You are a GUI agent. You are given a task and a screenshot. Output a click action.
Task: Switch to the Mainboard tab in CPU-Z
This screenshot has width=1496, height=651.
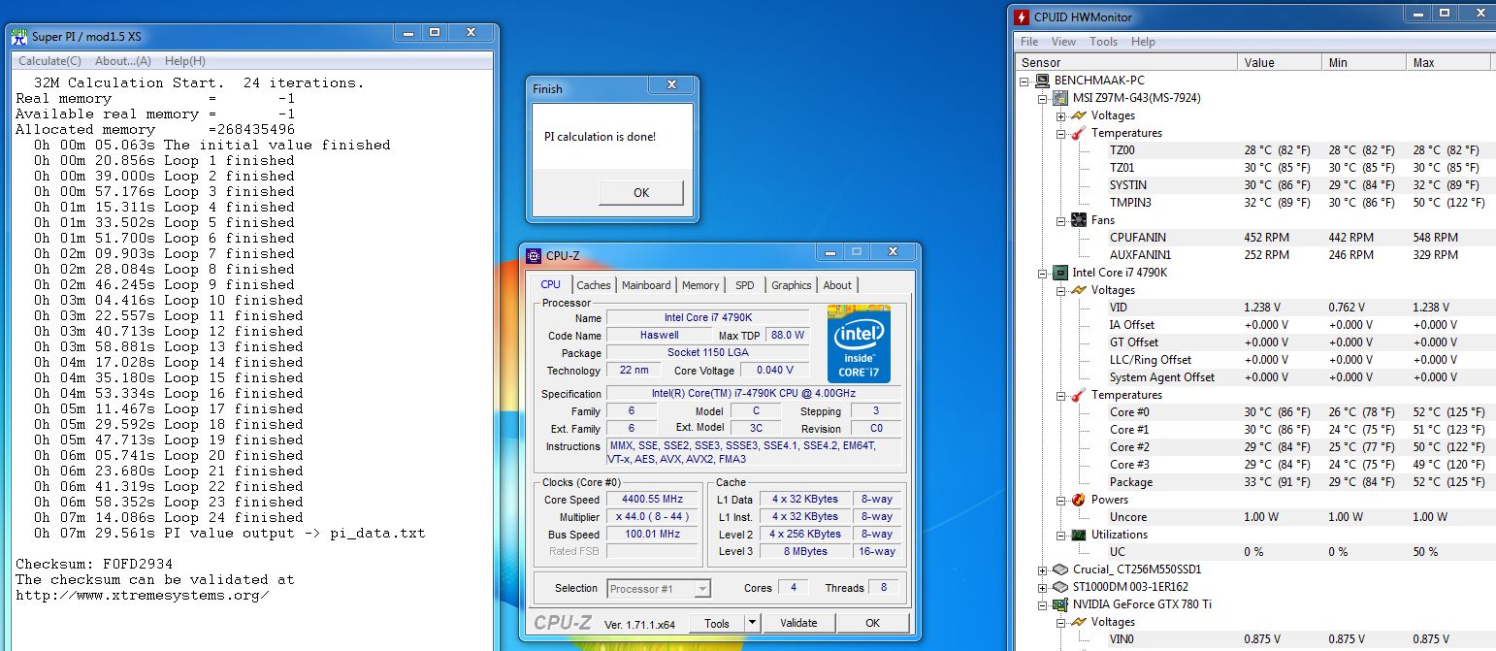point(646,285)
